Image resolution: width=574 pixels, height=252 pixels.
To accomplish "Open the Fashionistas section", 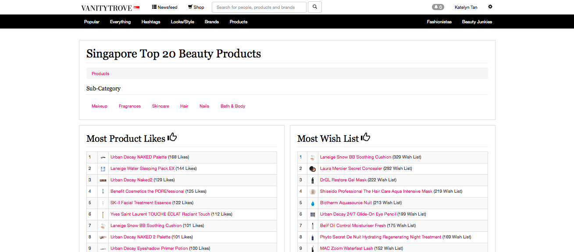I will click(439, 22).
